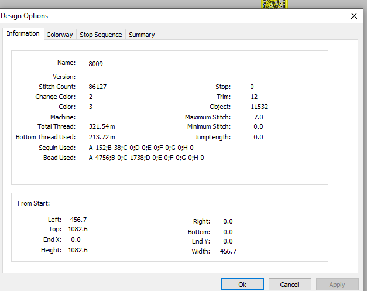Click the Minimum Stitch value 0.0

point(258,126)
